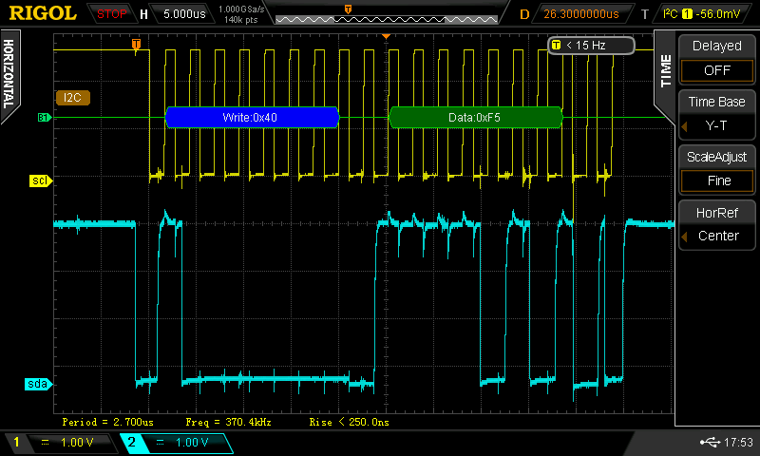Select channel 1 1.00 V scale indicator

click(x=62, y=443)
